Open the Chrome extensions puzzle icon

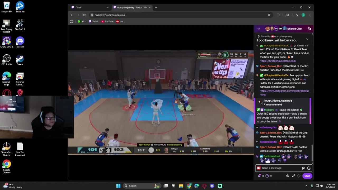(278, 15)
